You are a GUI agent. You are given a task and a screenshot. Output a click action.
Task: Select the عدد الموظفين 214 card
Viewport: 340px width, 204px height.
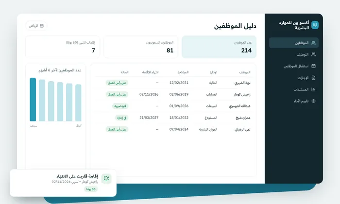pyautogui.click(x=219, y=47)
